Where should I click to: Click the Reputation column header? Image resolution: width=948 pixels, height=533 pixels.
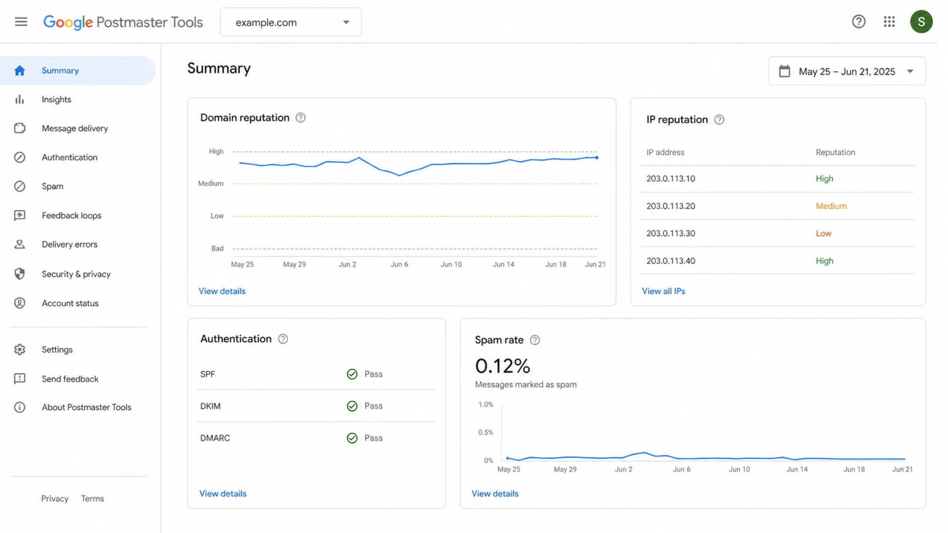coord(835,152)
